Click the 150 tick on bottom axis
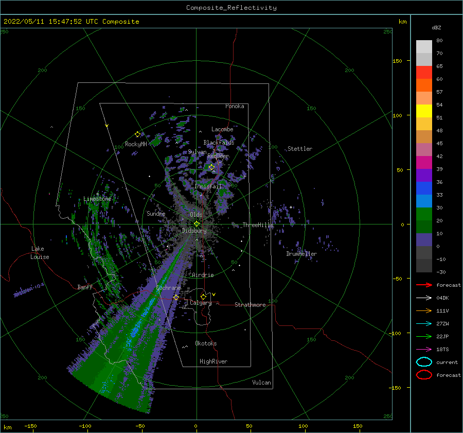Screen dimensions: 463x433 pos(358,426)
